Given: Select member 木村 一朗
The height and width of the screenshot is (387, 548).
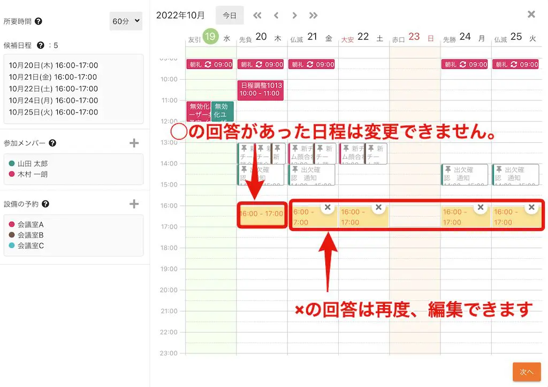Looking at the screenshot, I should pos(33,174).
